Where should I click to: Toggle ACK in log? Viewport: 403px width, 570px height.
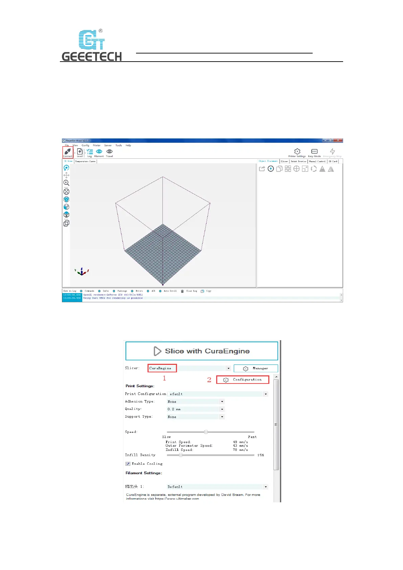[148, 291]
